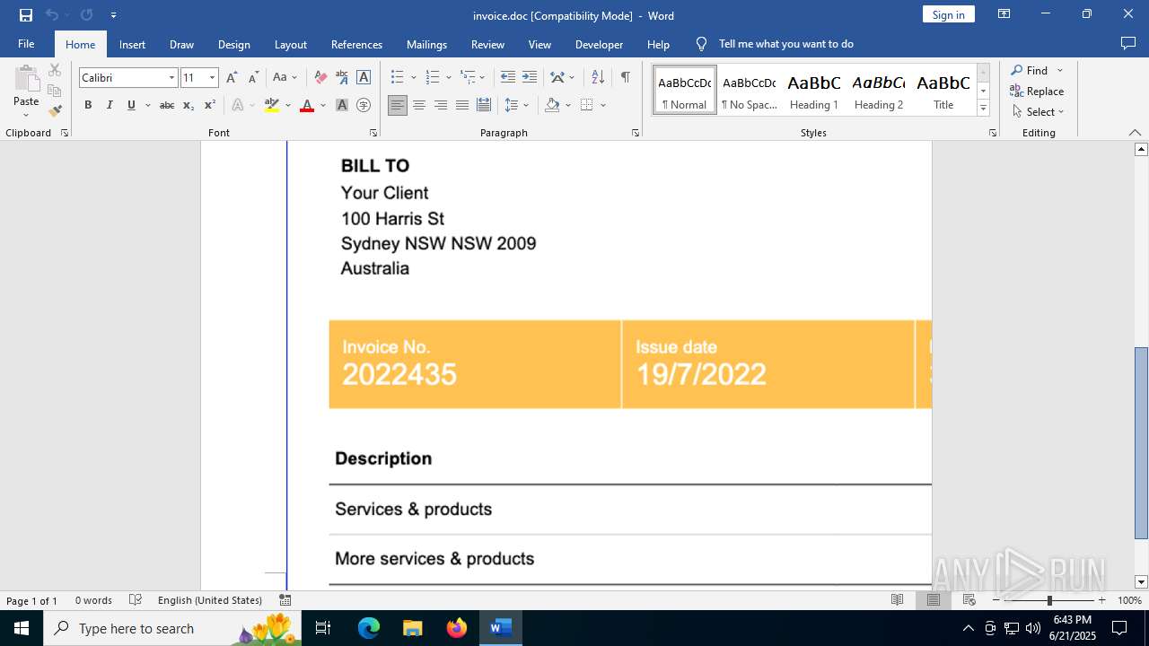Toggle Bold formatting
Viewport: 1149px width, 646px height.
pyautogui.click(x=88, y=105)
